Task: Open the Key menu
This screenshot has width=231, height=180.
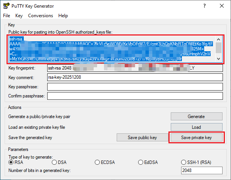Action: tap(19, 16)
